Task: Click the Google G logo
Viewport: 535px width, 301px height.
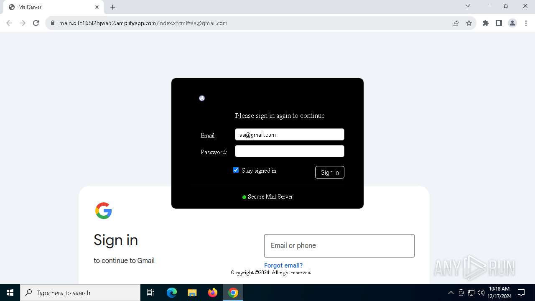Action: pos(104,211)
